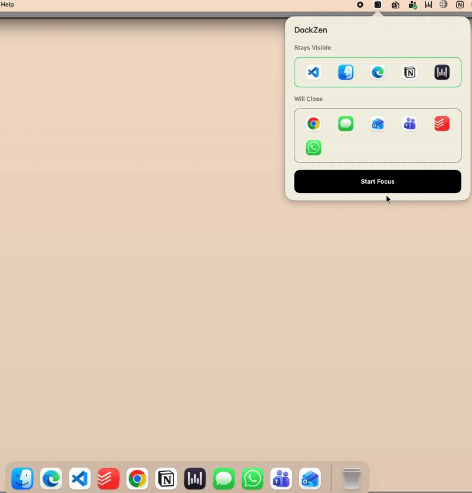Select dark bars app in Stays Visible

click(442, 72)
